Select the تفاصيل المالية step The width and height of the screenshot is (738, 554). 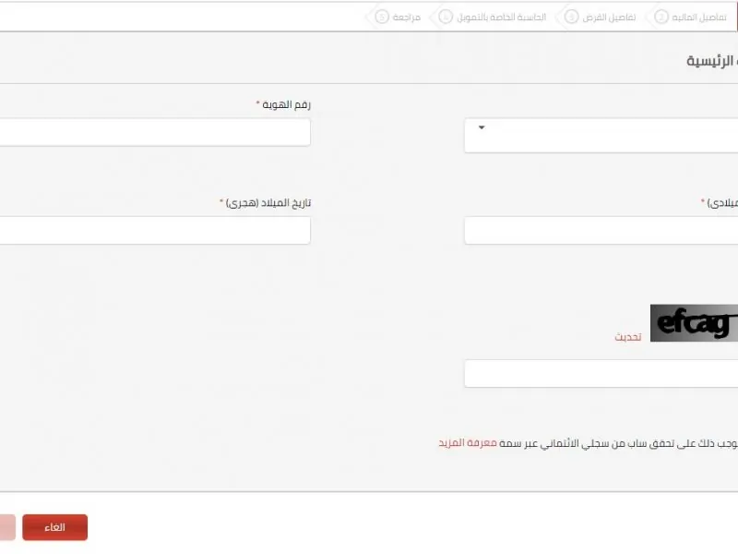[x=690, y=17]
